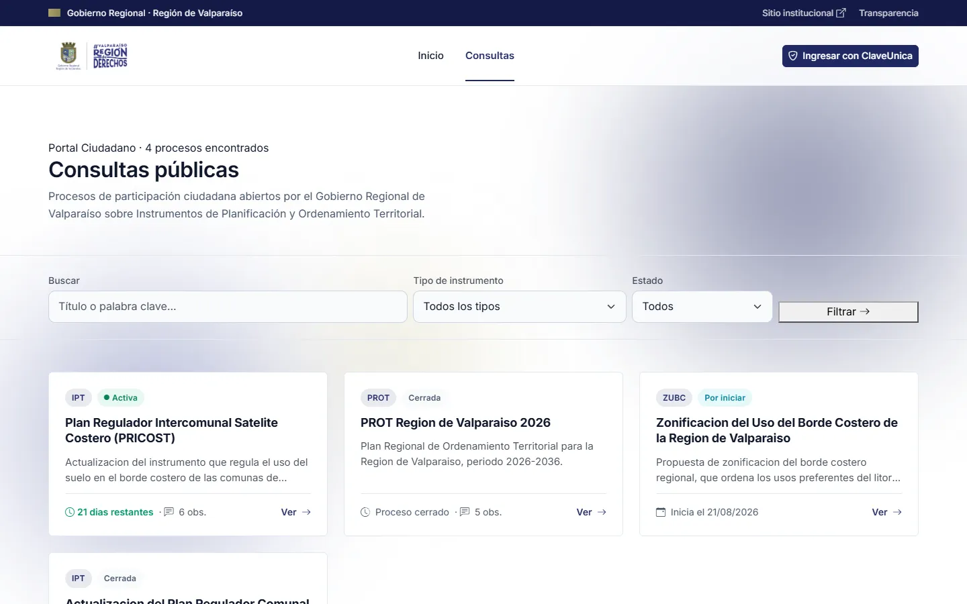Click calendar icon beside Inicia el 21/08/2026
967x604 pixels.
(661, 512)
